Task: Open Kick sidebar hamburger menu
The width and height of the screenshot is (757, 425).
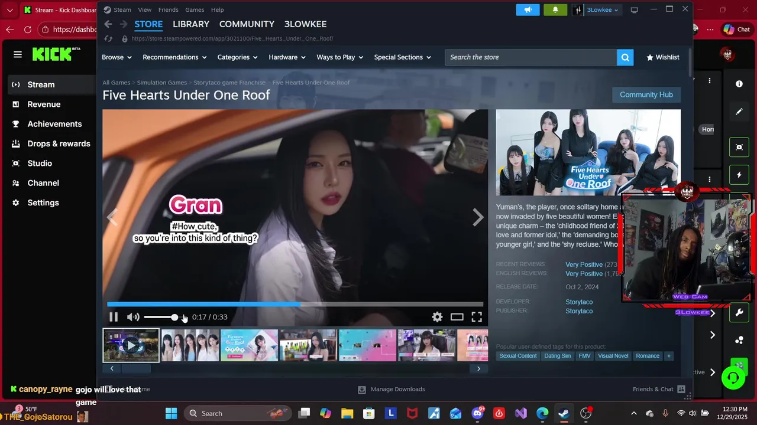Action: (x=18, y=54)
